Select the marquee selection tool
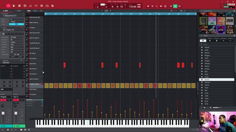This screenshot has height=132, width=236. (x=106, y=11)
